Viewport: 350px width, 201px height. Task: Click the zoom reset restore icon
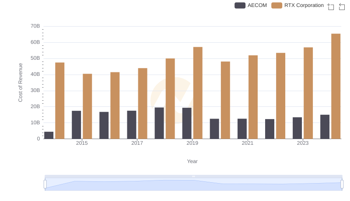pyautogui.click(x=342, y=7)
